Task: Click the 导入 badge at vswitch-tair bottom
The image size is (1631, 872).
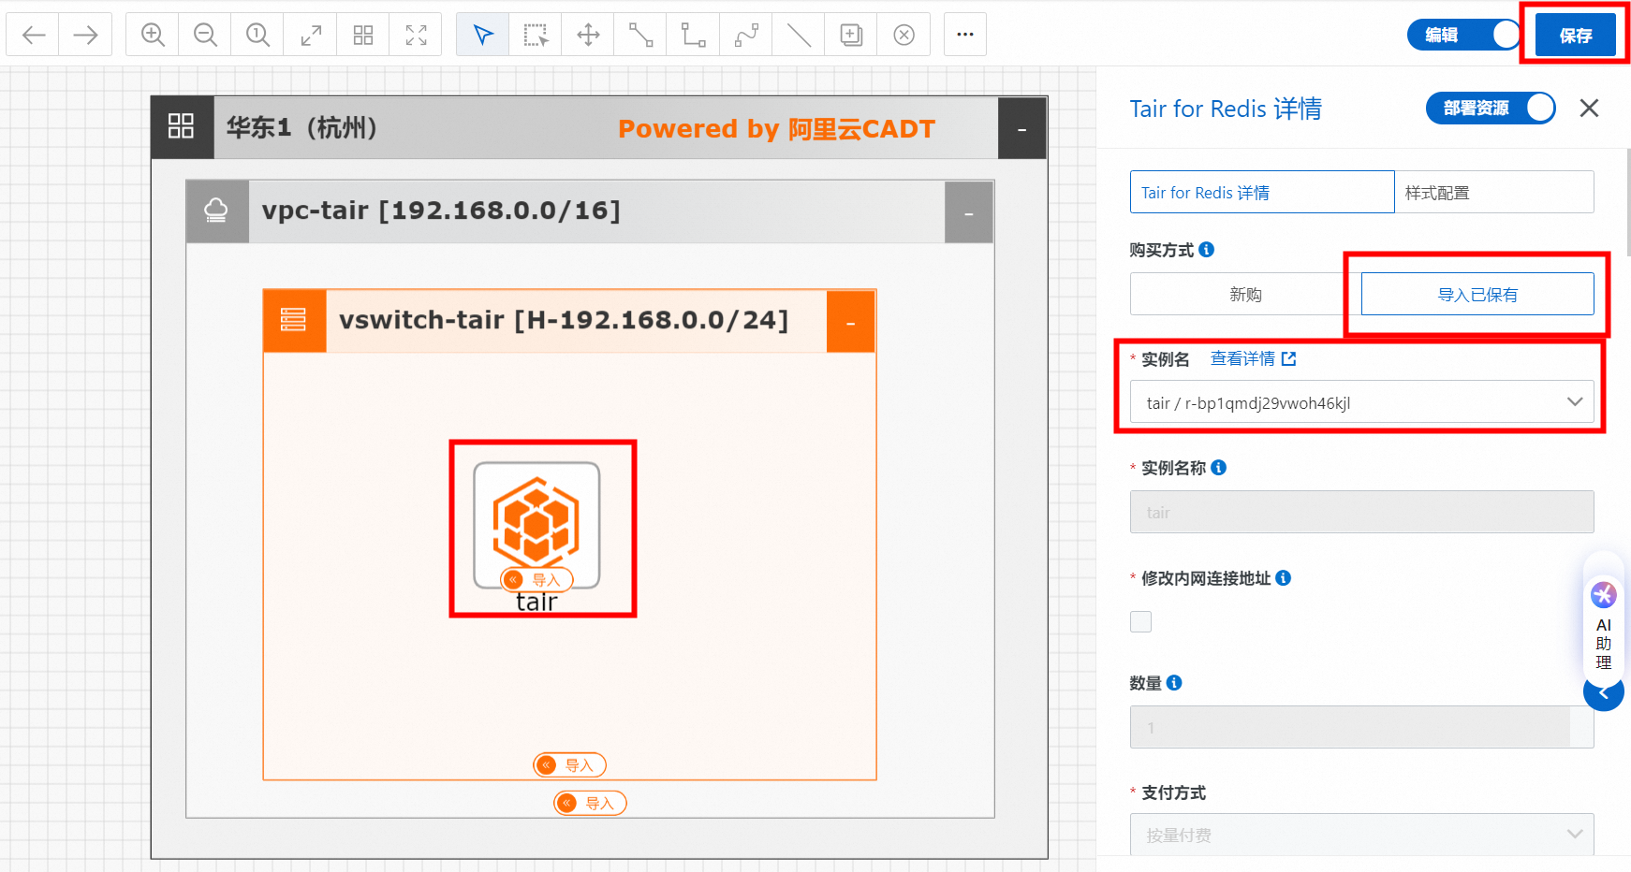Action: pyautogui.click(x=570, y=765)
